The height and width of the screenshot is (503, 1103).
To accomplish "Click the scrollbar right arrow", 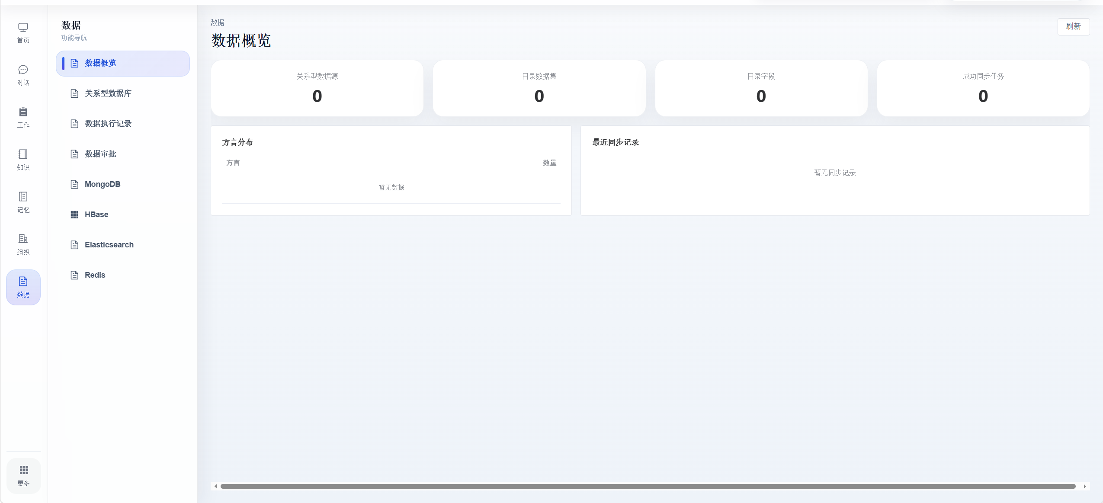I will tap(1085, 486).
